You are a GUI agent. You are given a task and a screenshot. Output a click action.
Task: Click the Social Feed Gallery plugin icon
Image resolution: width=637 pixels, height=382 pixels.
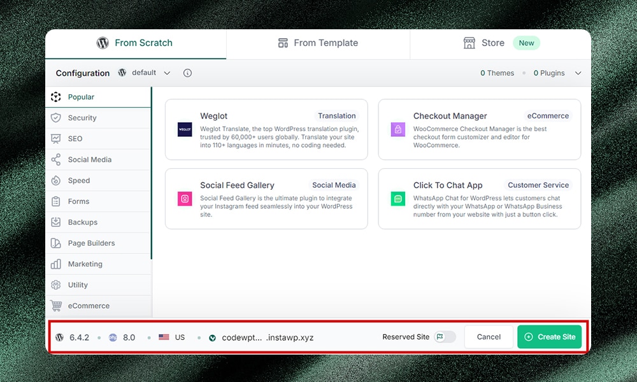click(185, 199)
